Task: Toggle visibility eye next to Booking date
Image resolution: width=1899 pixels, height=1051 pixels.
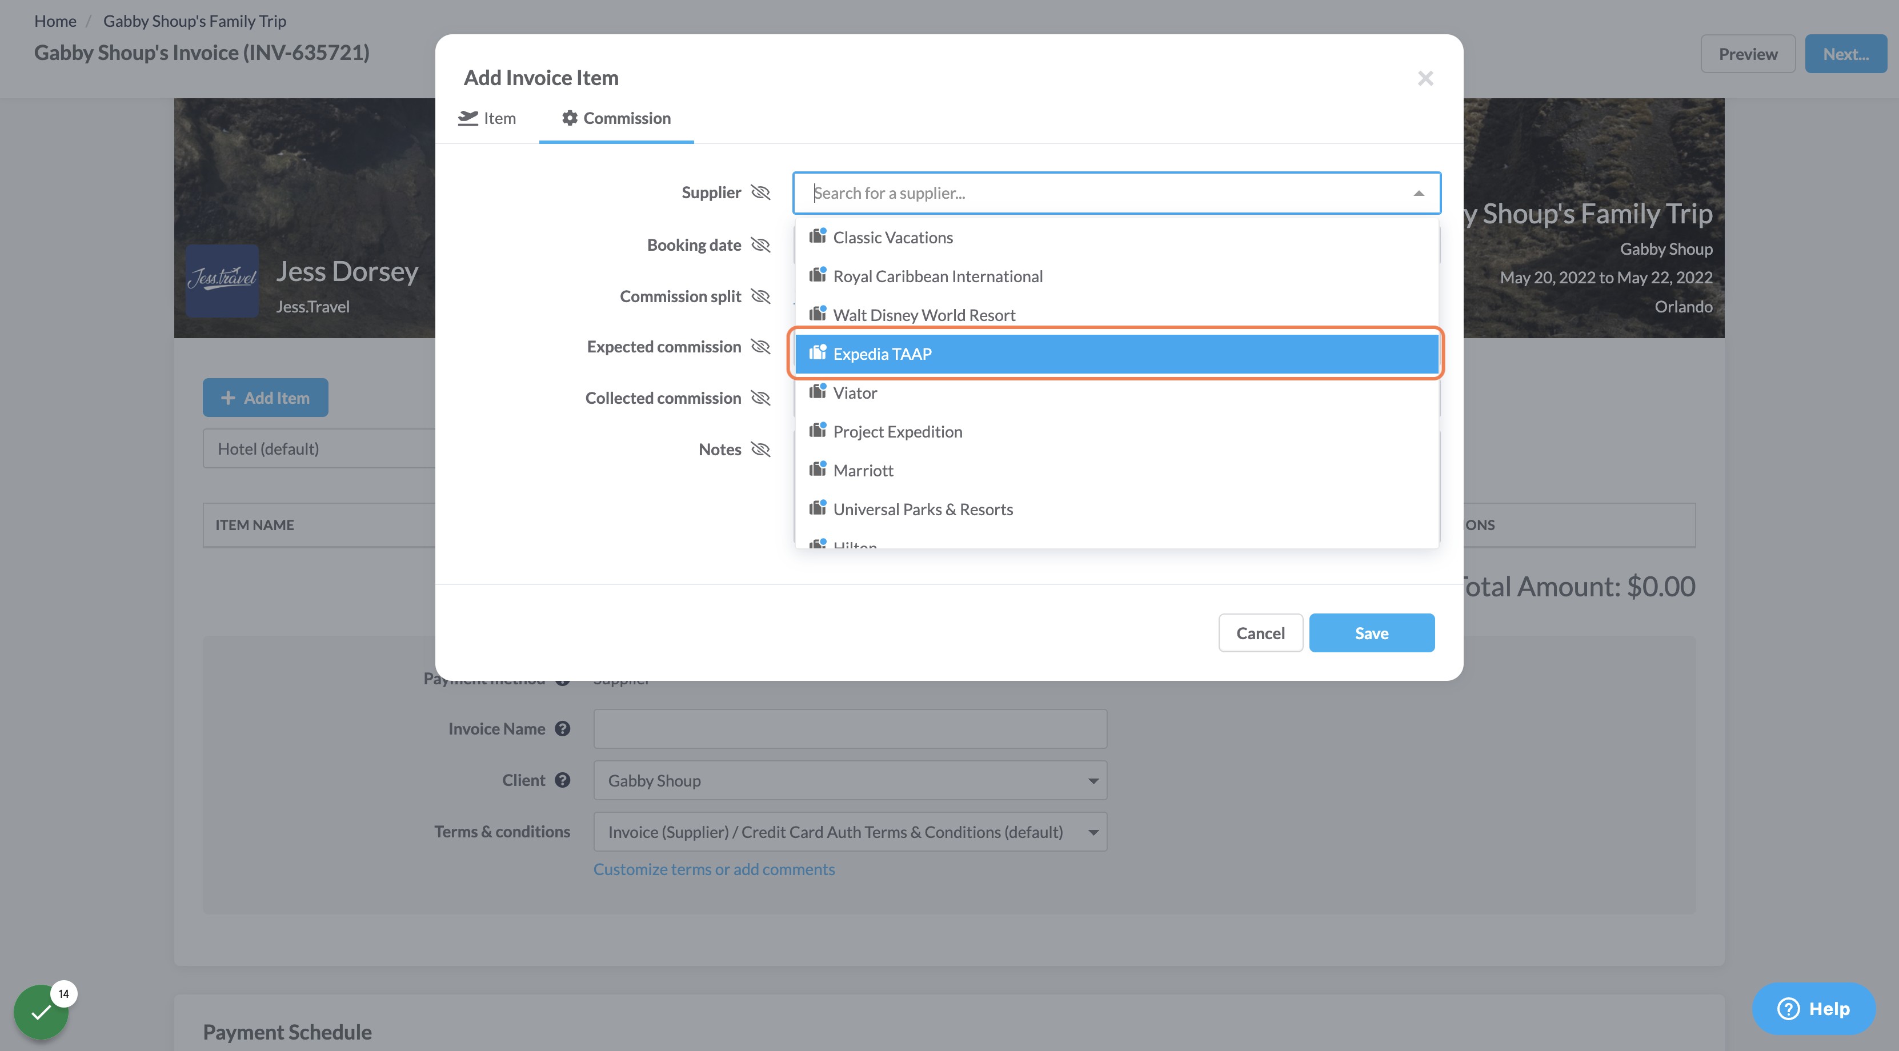Action: tap(760, 244)
